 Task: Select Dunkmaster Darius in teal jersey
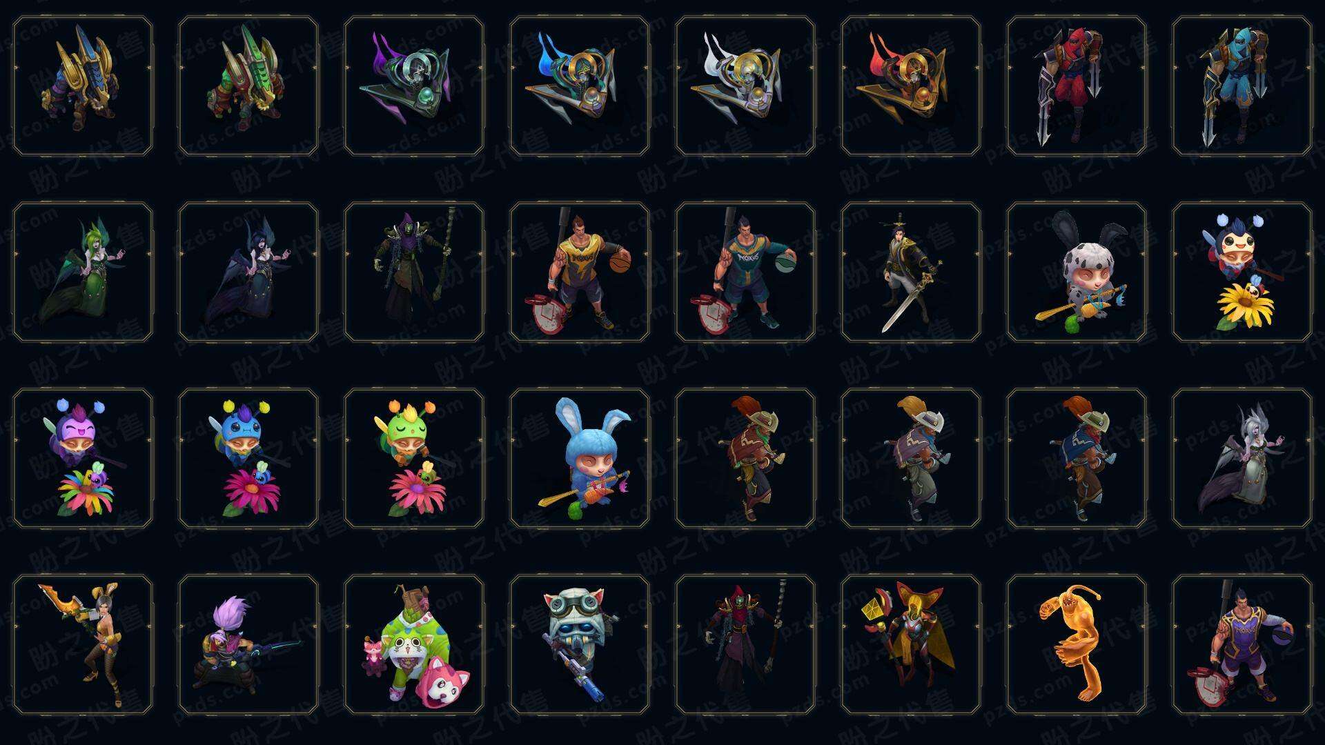[x=745, y=272]
